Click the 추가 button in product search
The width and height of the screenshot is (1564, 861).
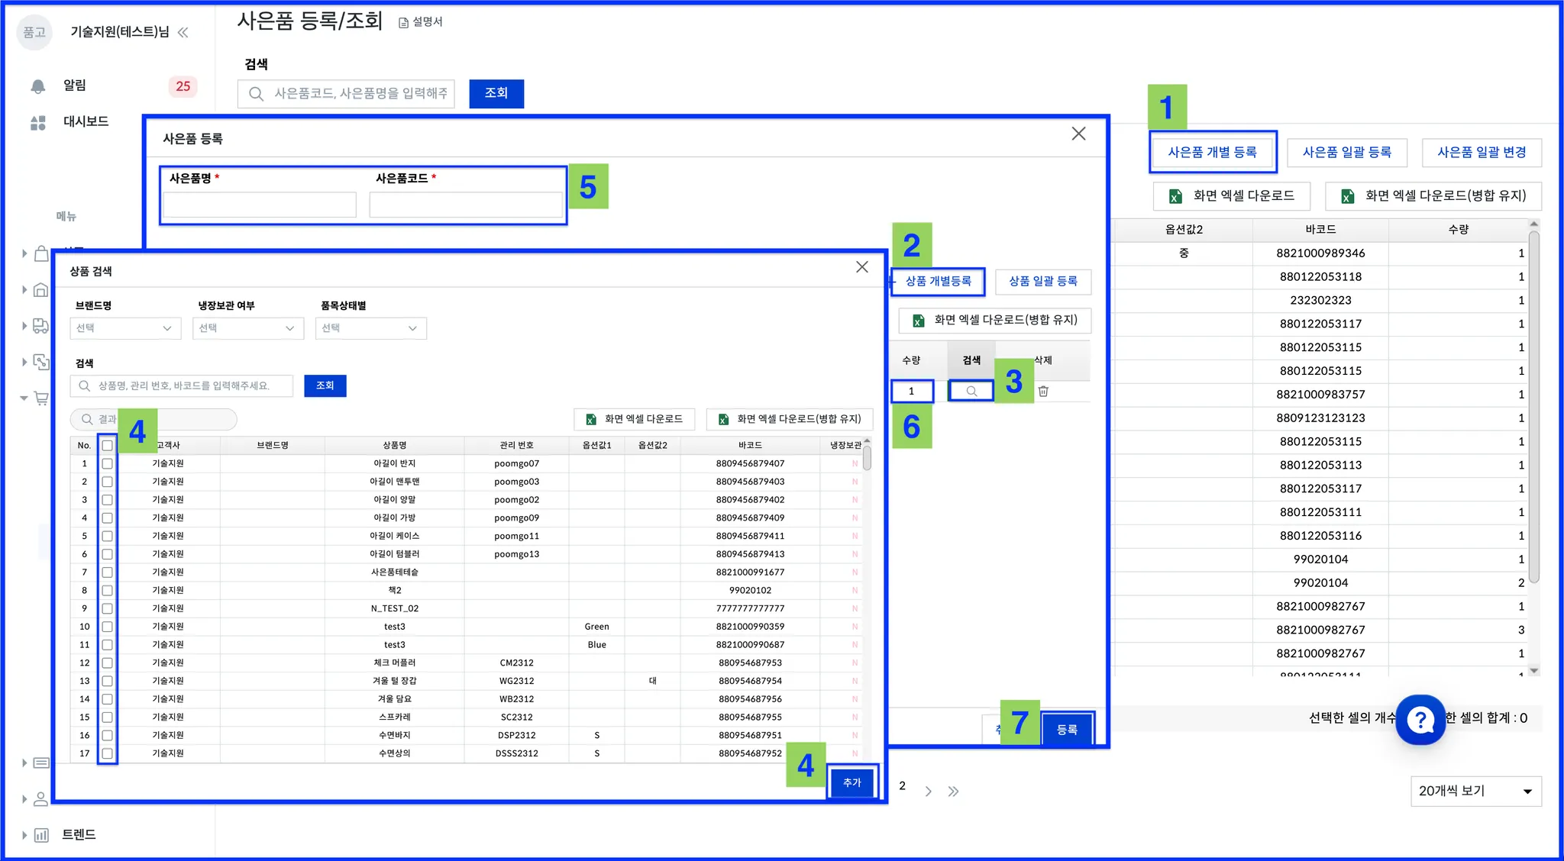(851, 782)
